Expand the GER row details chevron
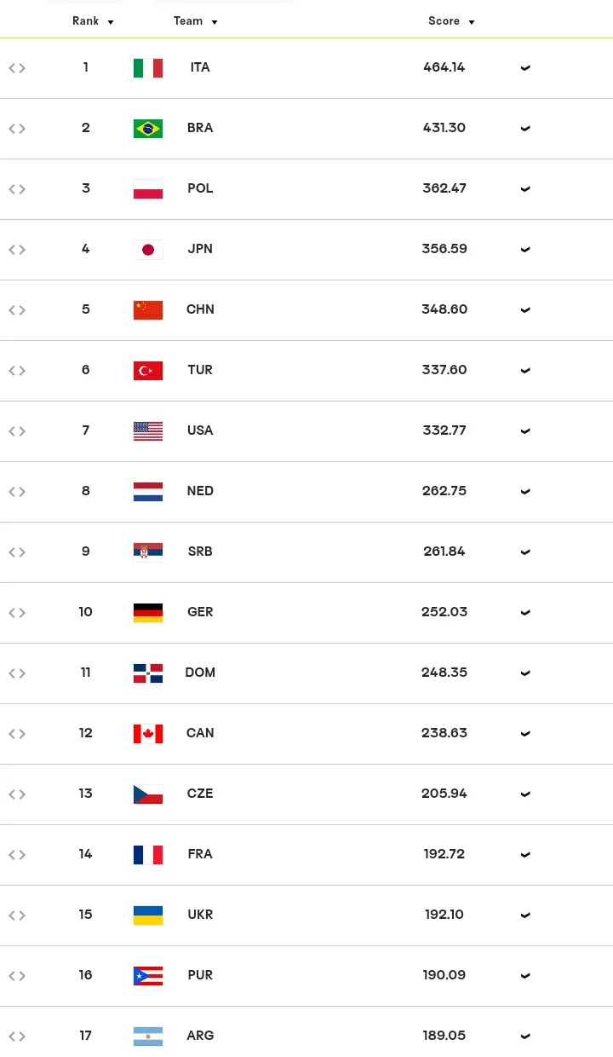 pyautogui.click(x=525, y=613)
